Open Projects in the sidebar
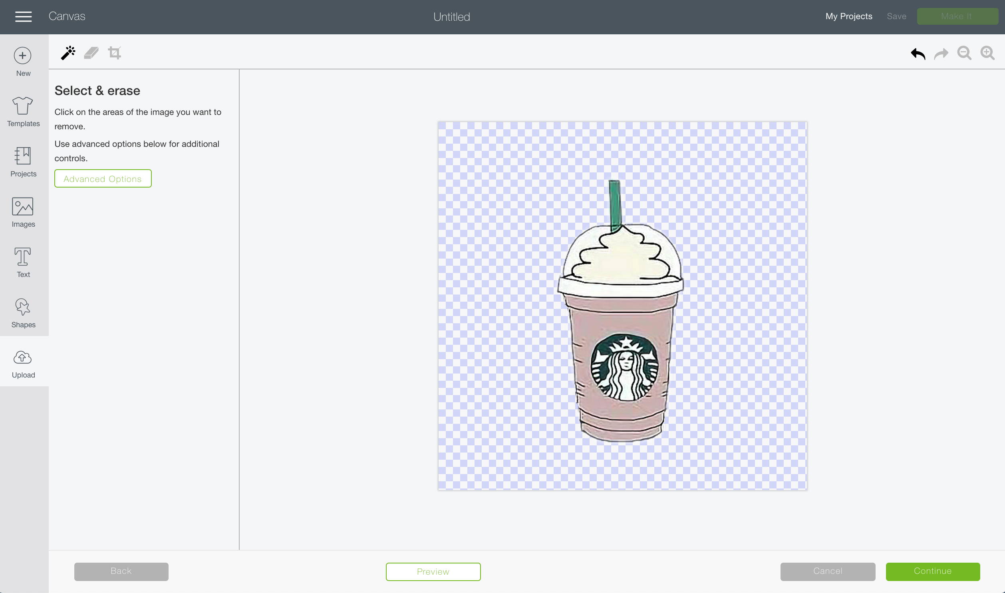1005x593 pixels. click(x=23, y=162)
